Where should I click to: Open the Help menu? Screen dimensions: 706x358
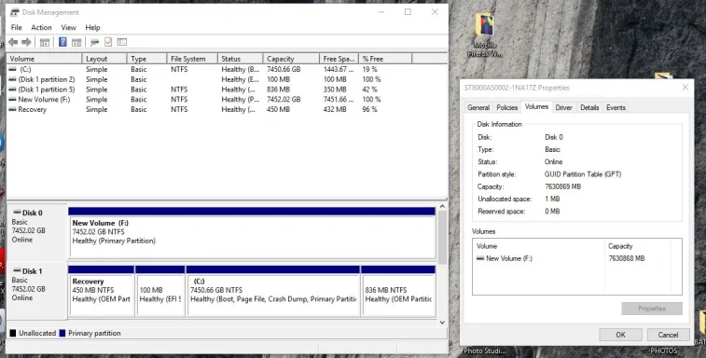(92, 27)
